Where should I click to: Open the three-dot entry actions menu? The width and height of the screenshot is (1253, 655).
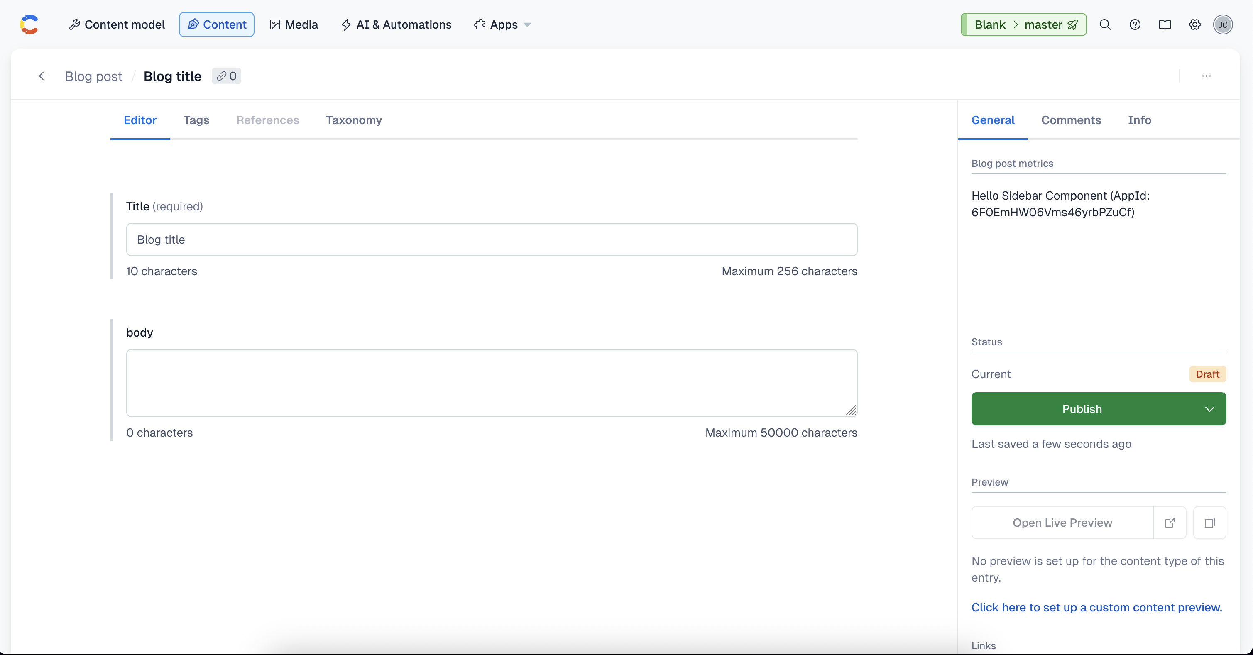click(x=1206, y=76)
